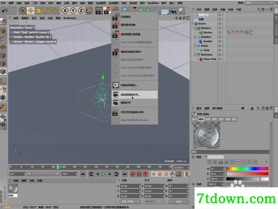Click the Enable Snap S icon
The height and width of the screenshot is (209, 278).
pos(3,97)
